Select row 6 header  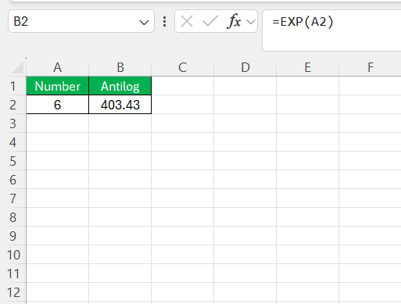[x=13, y=180]
